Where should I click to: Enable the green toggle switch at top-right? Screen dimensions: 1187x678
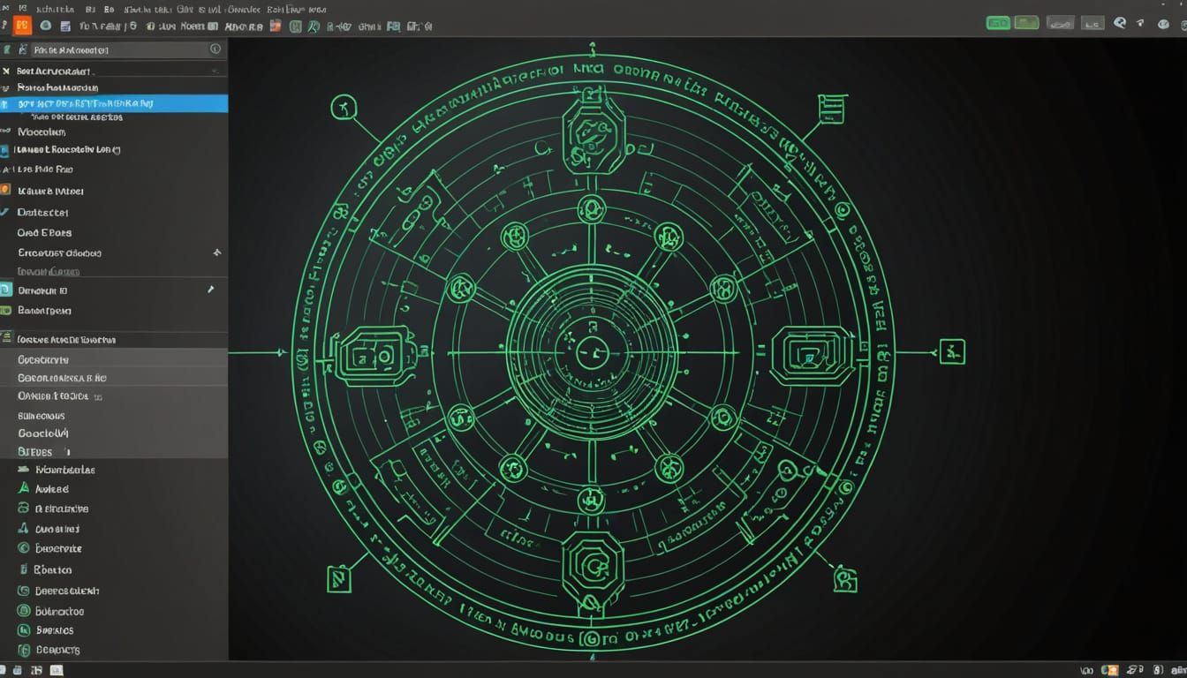998,23
